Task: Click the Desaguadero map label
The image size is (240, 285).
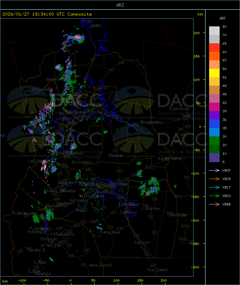Action: click(151, 122)
